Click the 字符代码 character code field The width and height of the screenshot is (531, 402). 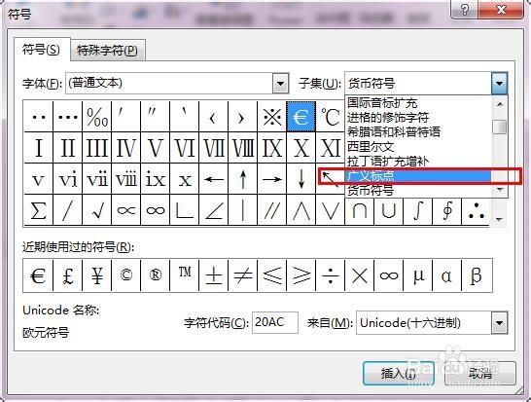tap(275, 322)
